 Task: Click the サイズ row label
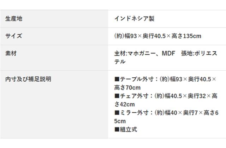point(14,36)
